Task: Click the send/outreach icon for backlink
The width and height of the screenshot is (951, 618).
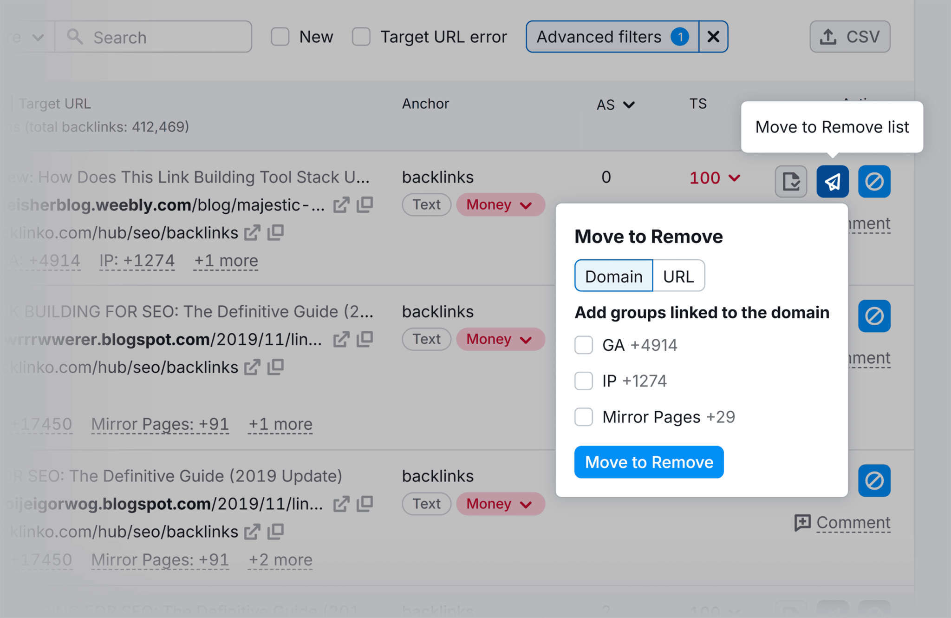Action: pyautogui.click(x=833, y=180)
